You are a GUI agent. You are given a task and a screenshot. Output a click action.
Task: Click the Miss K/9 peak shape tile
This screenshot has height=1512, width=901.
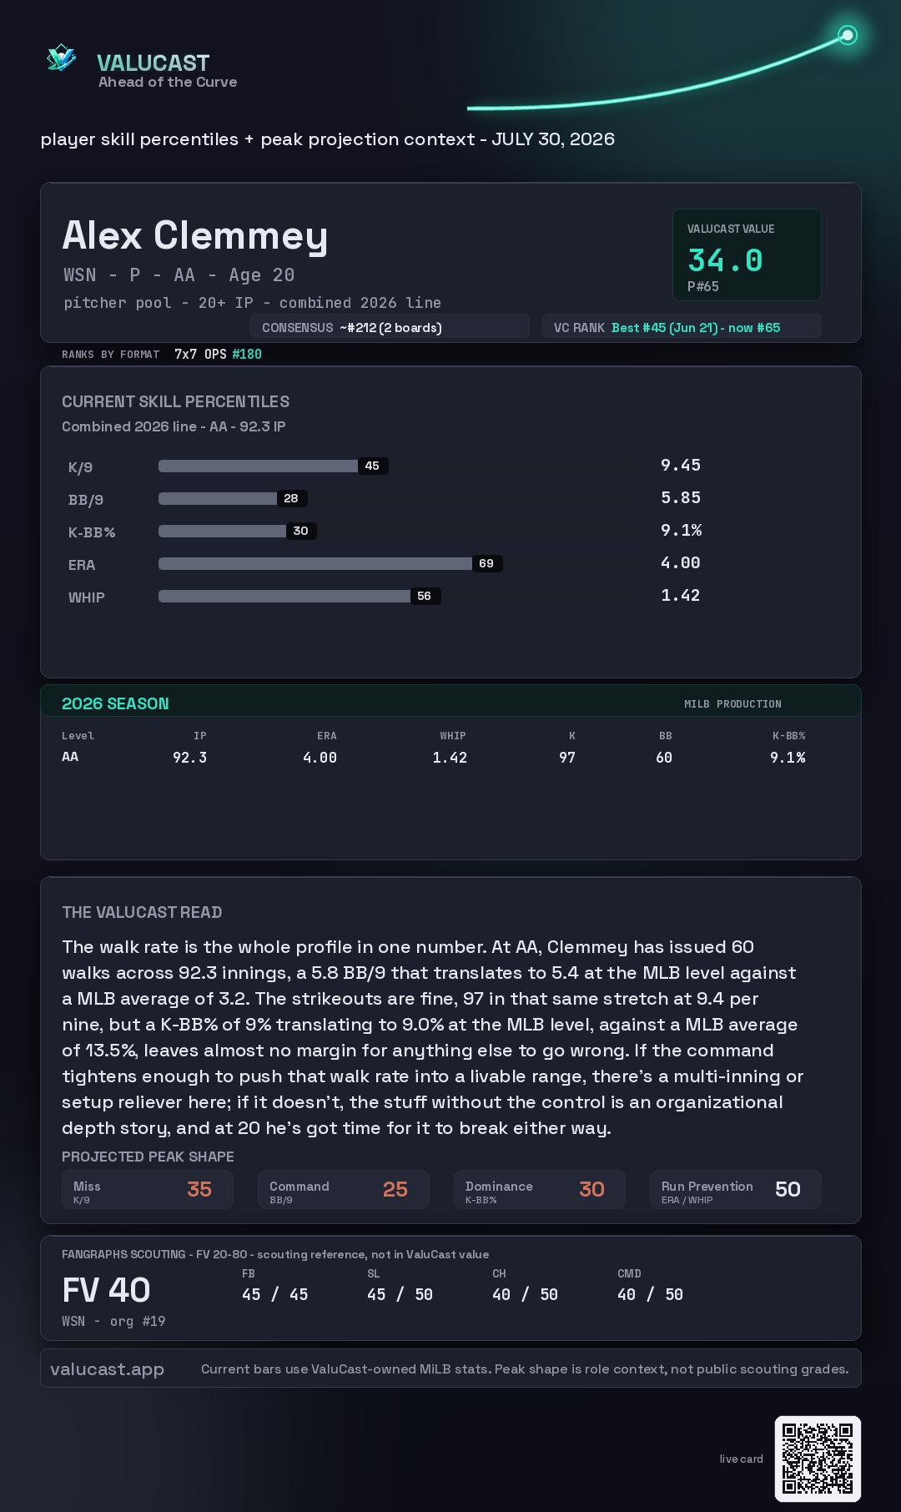pyautogui.click(x=148, y=1190)
